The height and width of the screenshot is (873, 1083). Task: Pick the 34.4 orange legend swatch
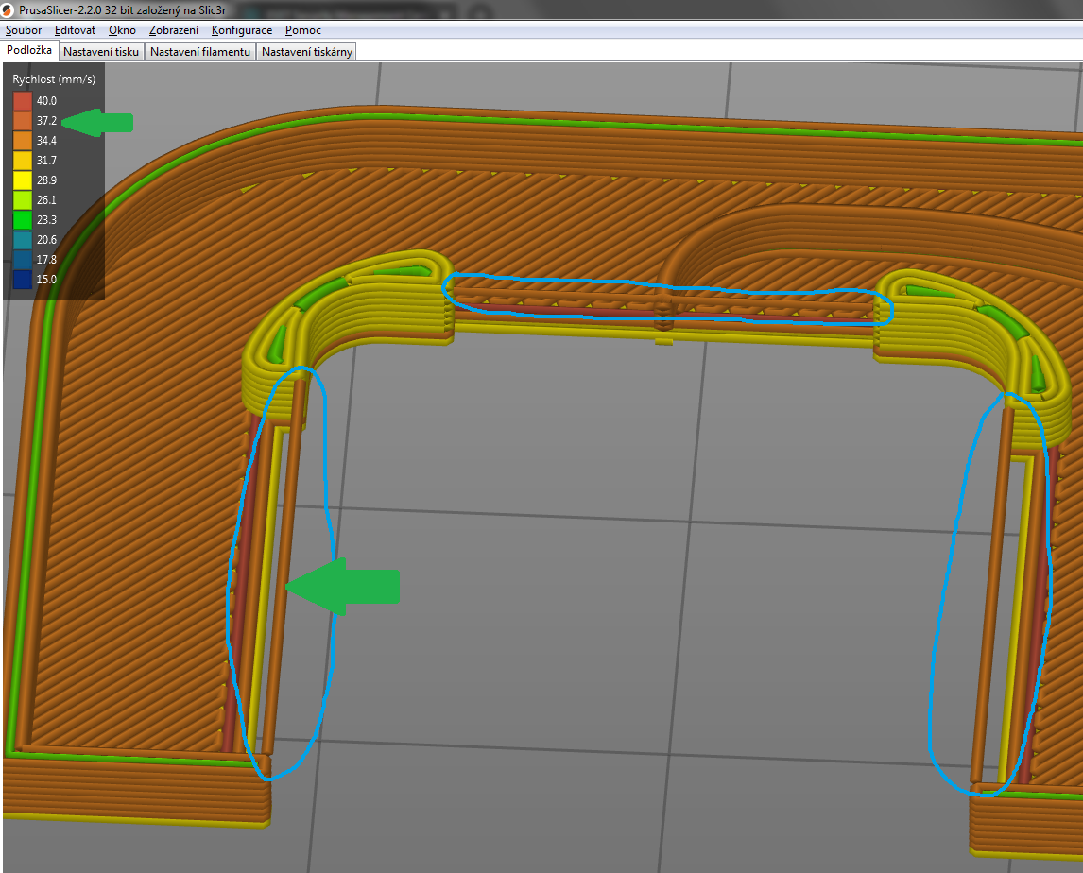click(23, 141)
